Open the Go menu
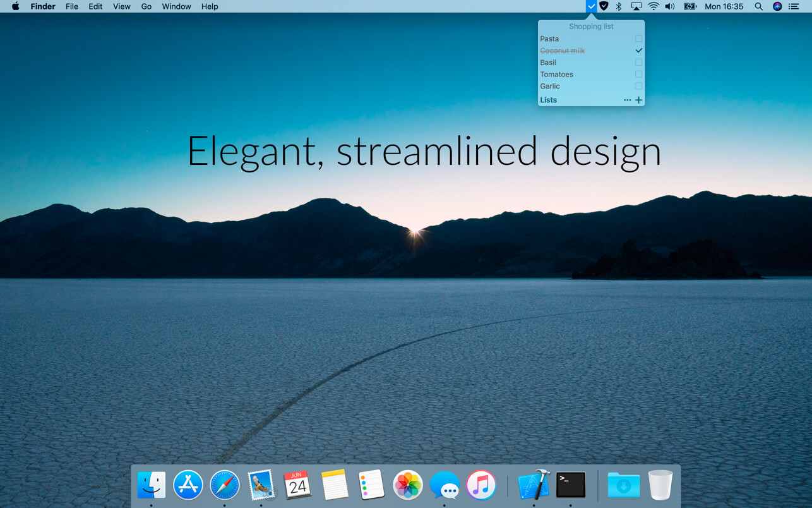Image resolution: width=812 pixels, height=508 pixels. pos(146,6)
